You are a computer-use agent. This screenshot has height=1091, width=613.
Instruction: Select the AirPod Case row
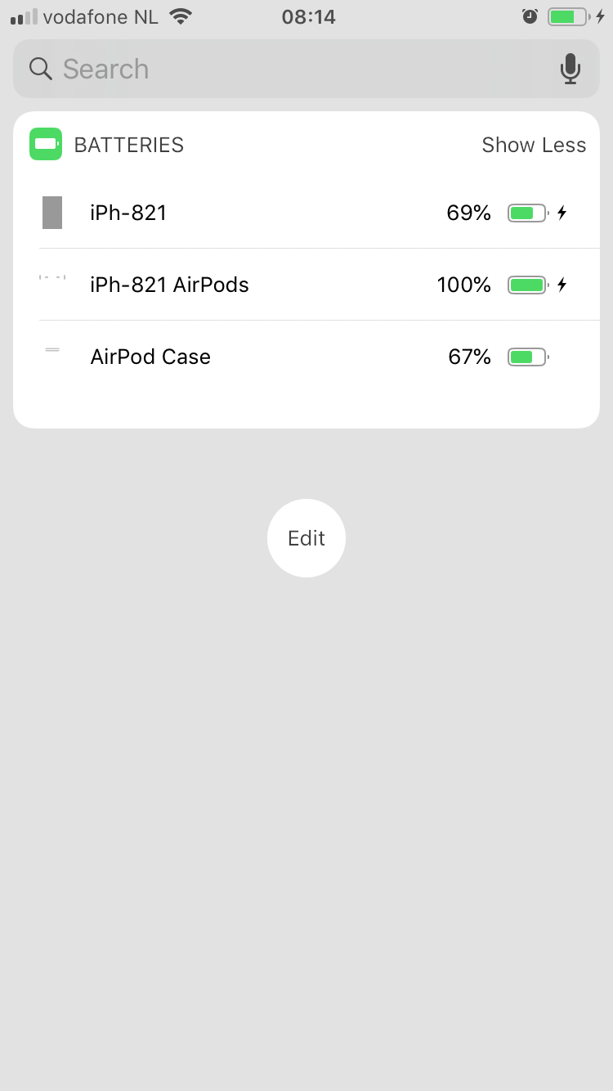[x=306, y=357]
